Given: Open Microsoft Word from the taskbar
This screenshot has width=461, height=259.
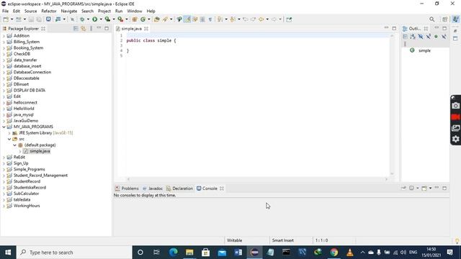Looking at the screenshot, I should [x=238, y=253].
